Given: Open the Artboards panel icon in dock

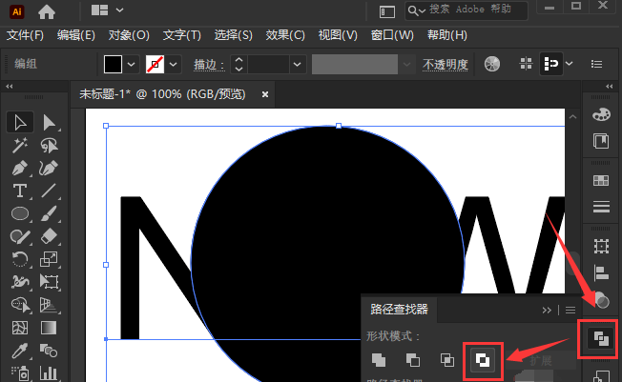Looking at the screenshot, I should (601, 246).
